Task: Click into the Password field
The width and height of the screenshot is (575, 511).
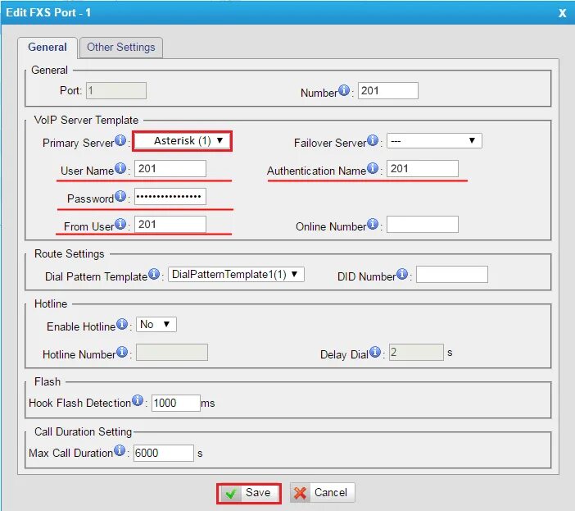Action: pyautogui.click(x=170, y=196)
